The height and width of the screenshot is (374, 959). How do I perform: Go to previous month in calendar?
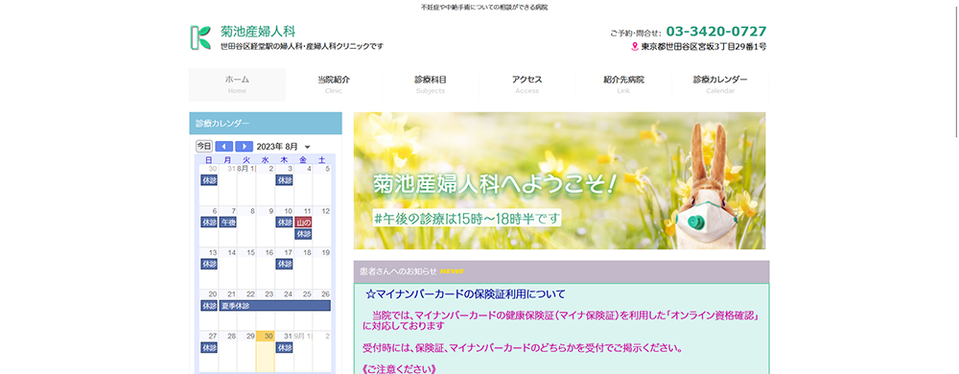[223, 147]
